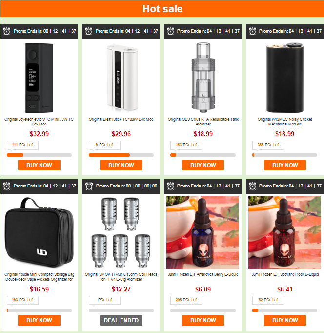The height and width of the screenshot is (333, 324).
Task: Click the $6.41 Scotland Rock price
Action: (285, 289)
